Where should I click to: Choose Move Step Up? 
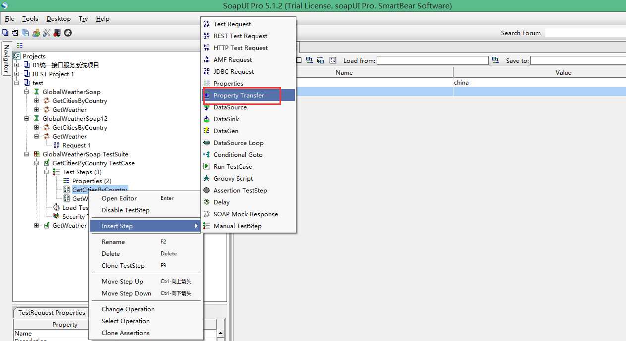click(146, 281)
